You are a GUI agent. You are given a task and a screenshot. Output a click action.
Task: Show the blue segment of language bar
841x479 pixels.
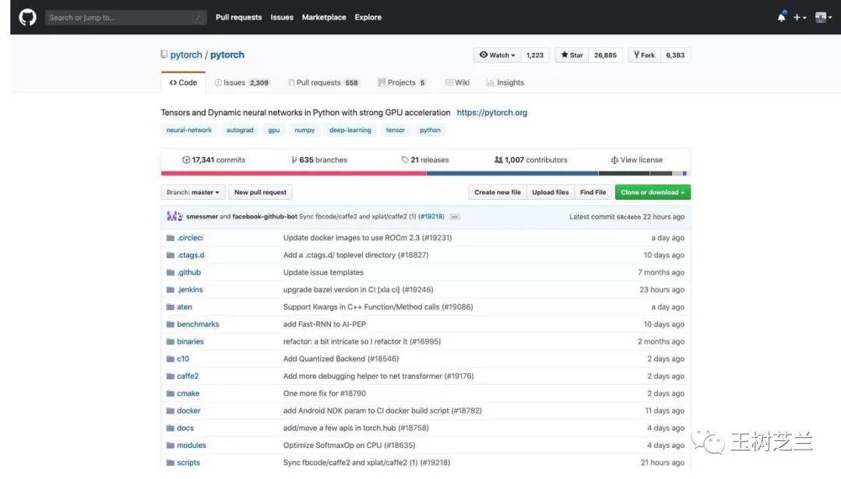[512, 173]
